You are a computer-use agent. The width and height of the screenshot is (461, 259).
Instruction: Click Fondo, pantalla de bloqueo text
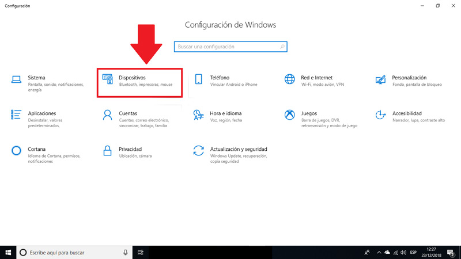pyautogui.click(x=417, y=85)
